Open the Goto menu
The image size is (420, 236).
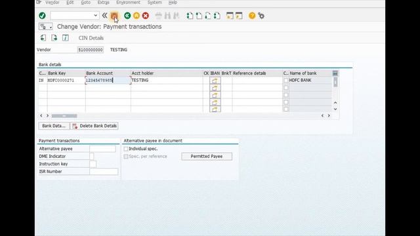pos(86,3)
